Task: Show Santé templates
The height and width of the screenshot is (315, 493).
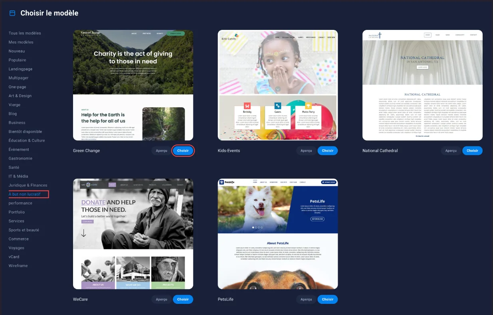Action: [x=14, y=167]
